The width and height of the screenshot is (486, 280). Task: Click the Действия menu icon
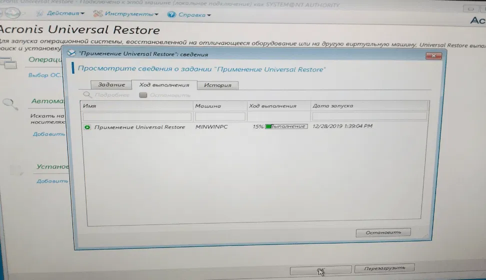39,13
